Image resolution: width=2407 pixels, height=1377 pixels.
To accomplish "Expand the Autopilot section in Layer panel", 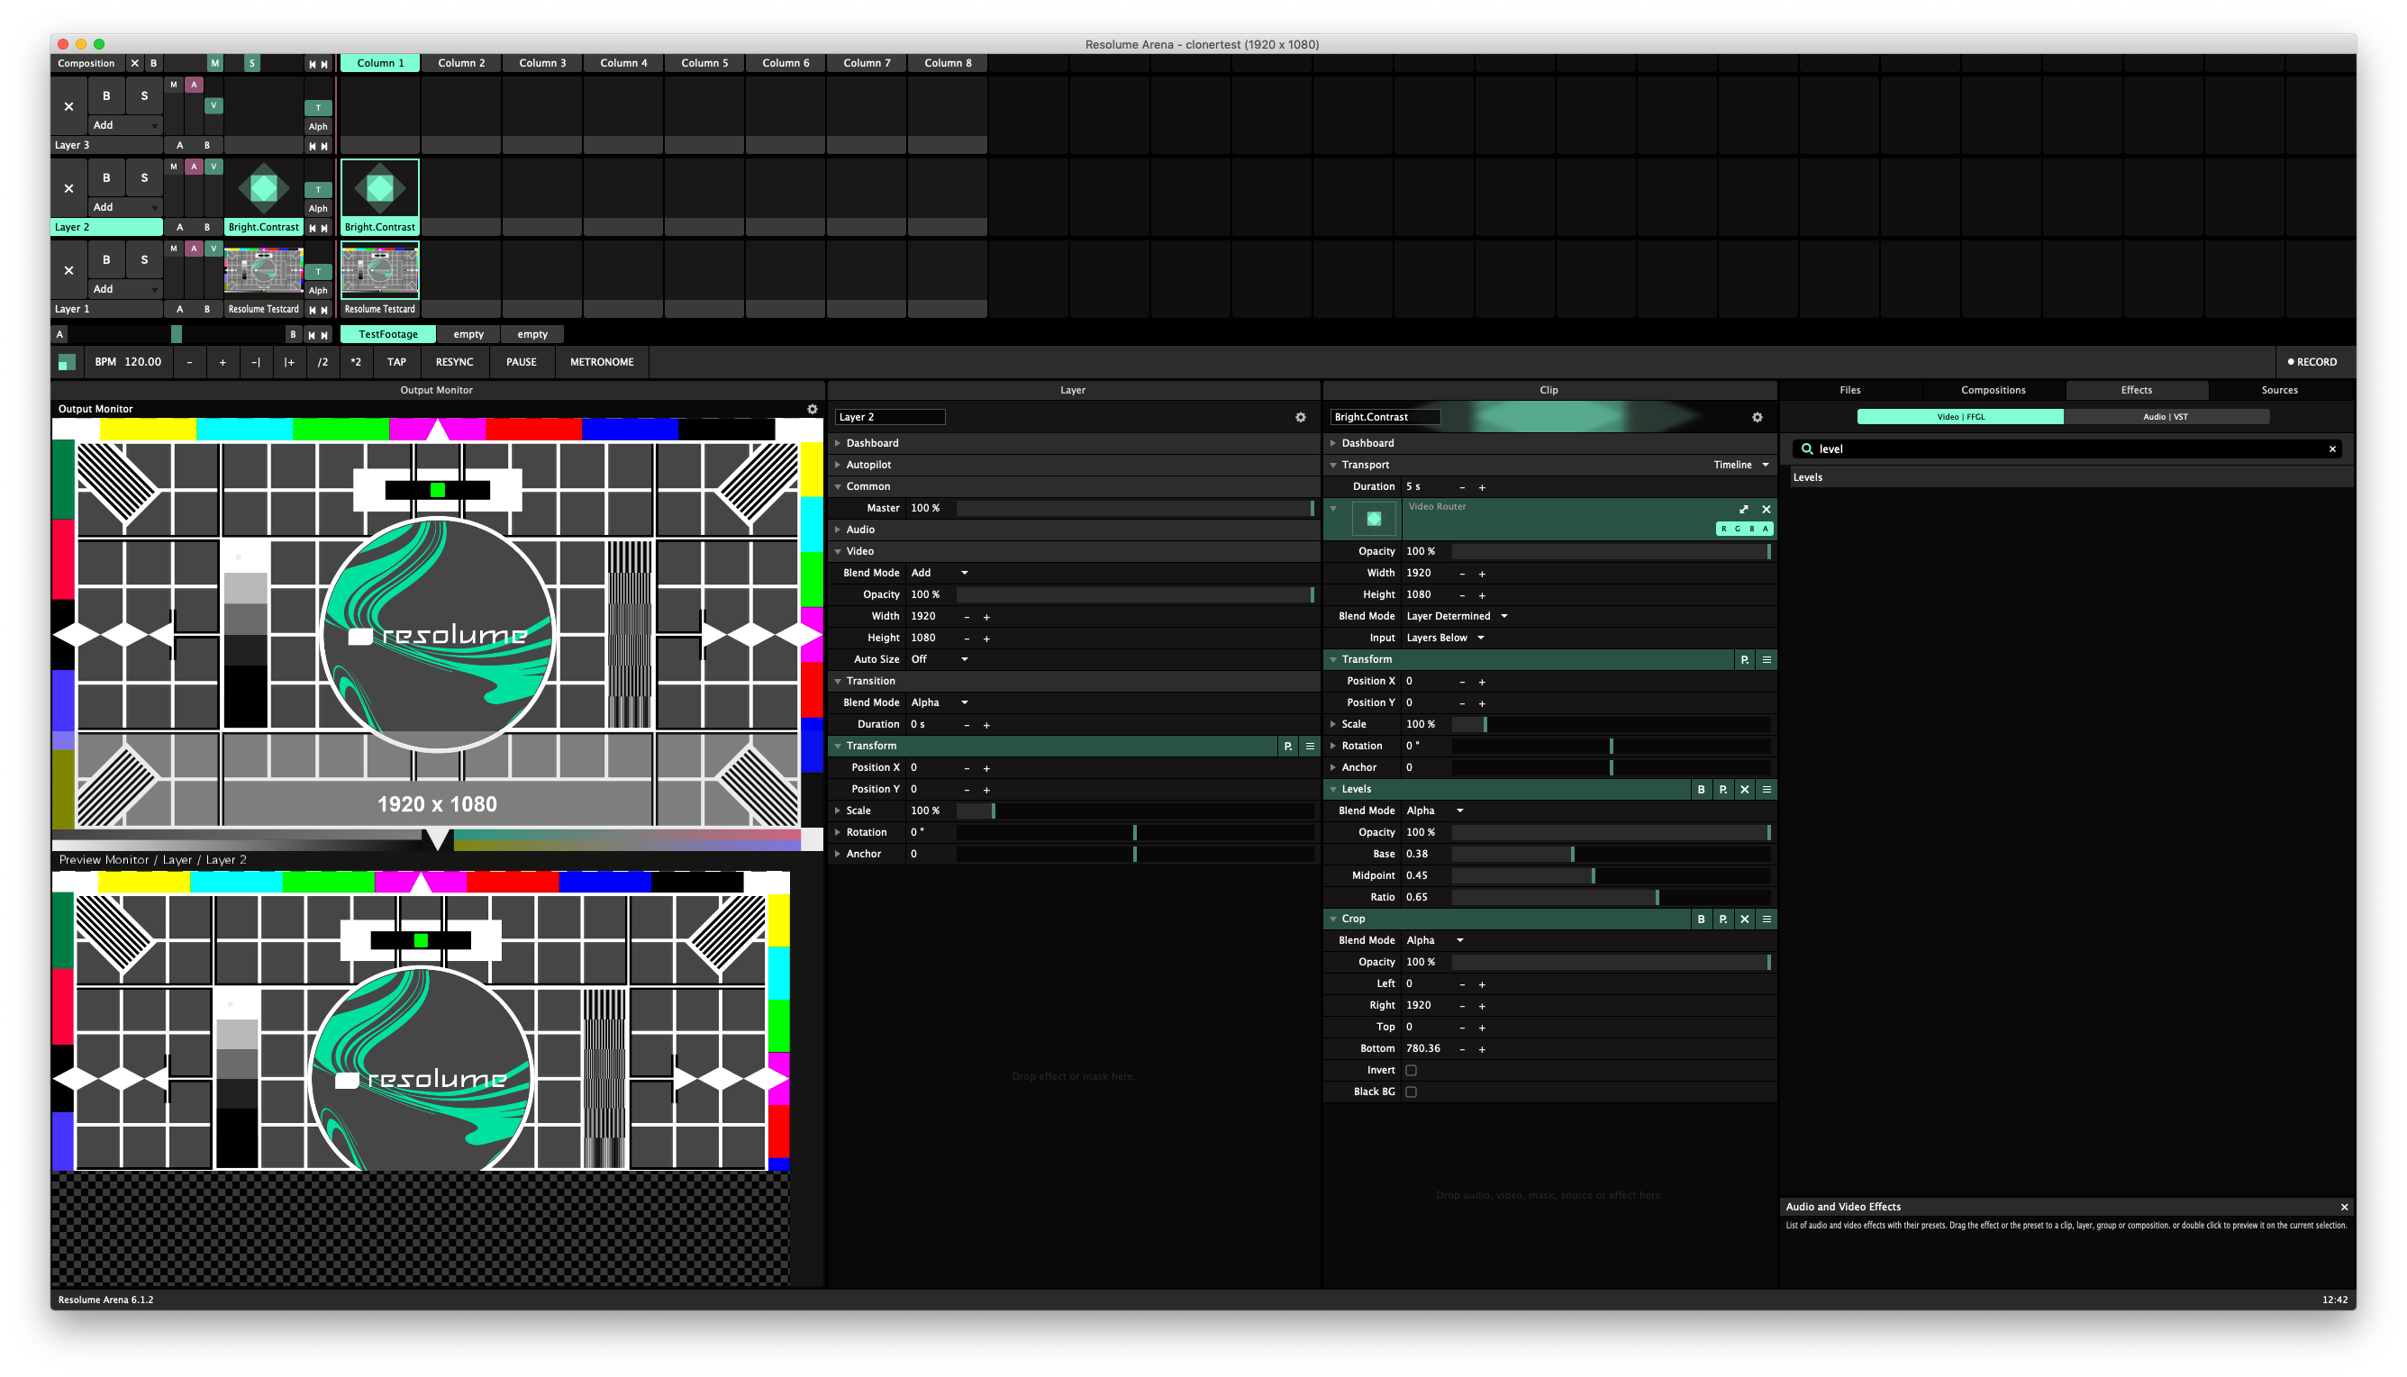I will point(868,465).
